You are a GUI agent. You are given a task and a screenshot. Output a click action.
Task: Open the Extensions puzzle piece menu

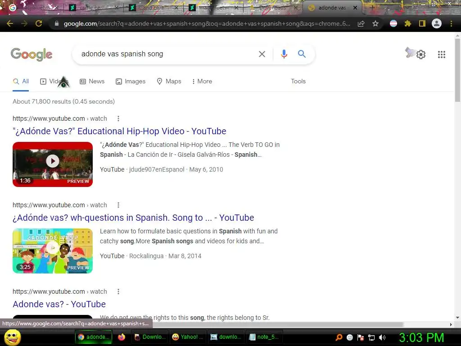click(407, 23)
